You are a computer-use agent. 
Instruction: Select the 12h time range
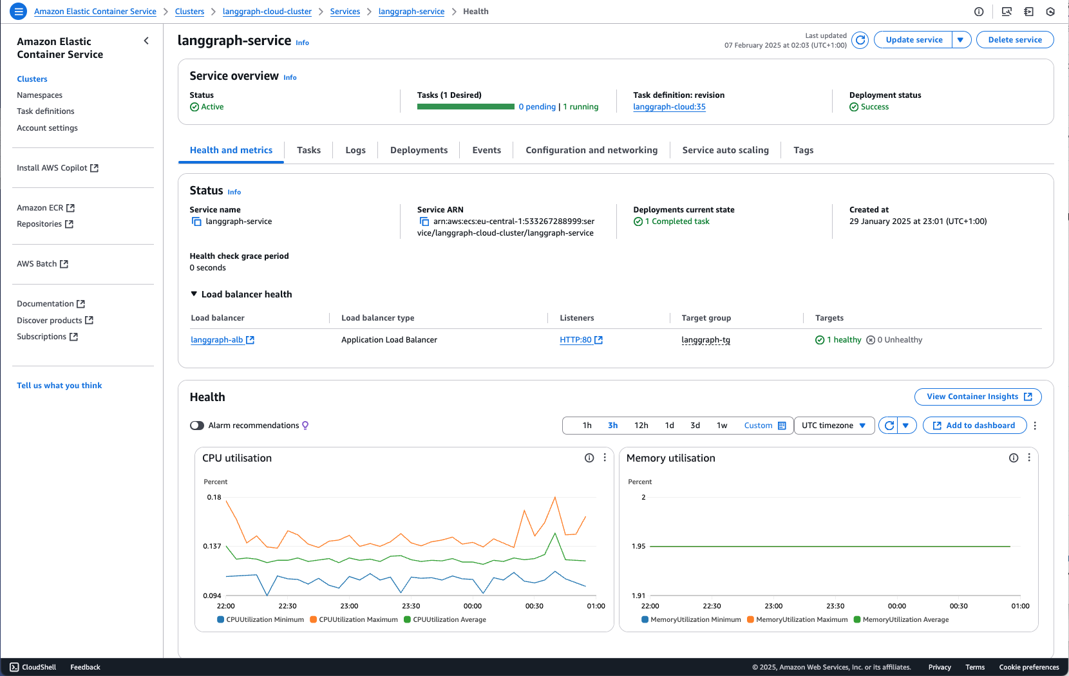tap(641, 426)
